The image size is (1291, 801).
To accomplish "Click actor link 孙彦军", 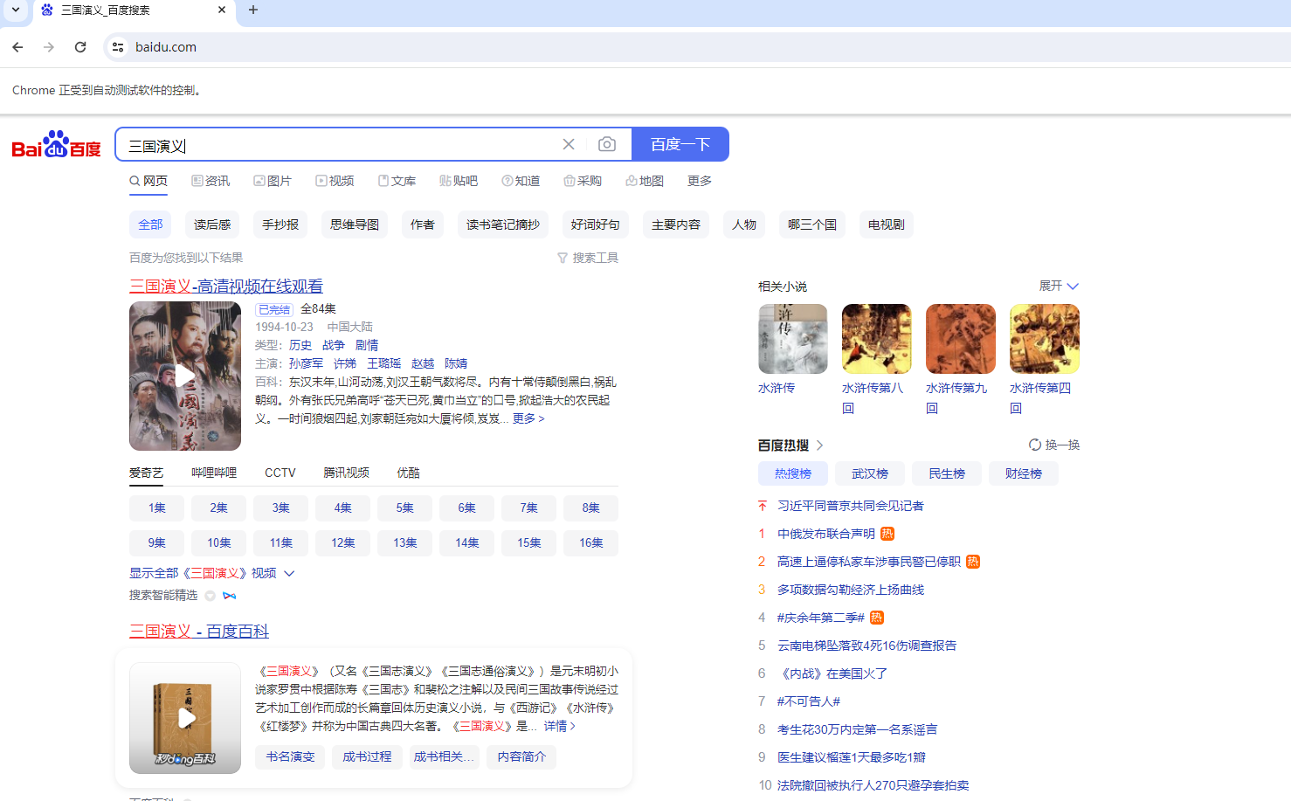I will pyautogui.click(x=306, y=363).
